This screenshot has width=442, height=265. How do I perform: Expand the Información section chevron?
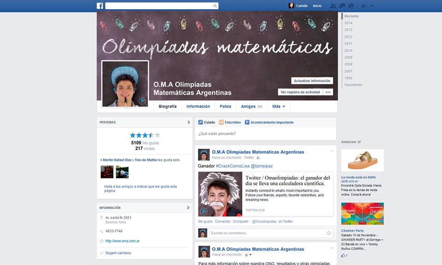[x=188, y=208]
